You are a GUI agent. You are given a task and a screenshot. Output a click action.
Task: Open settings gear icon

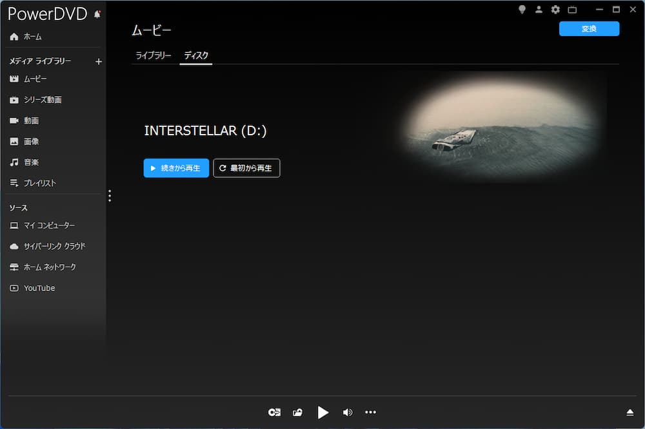coord(555,10)
